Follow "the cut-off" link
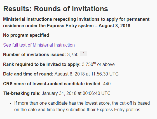Image resolution: width=157 pixels, height=119 pixels. click(x=122, y=103)
